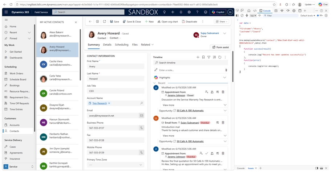Click the DevTools console Filter field

[280, 16]
